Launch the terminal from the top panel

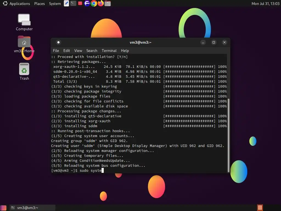point(73,3)
